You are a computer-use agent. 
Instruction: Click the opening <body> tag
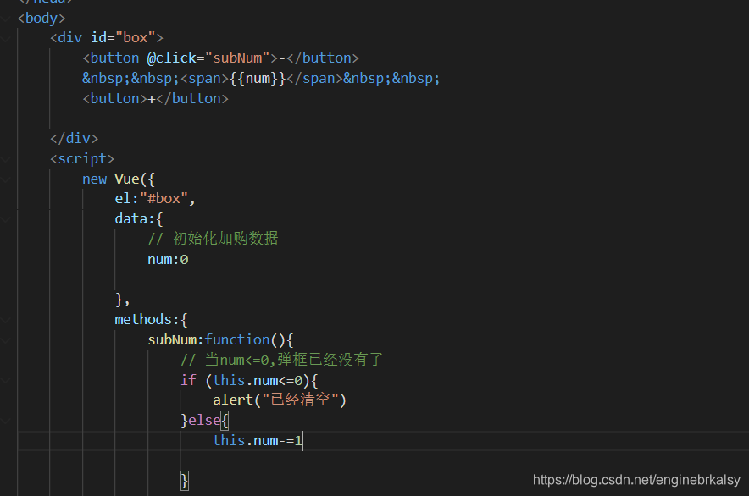pyautogui.click(x=42, y=18)
